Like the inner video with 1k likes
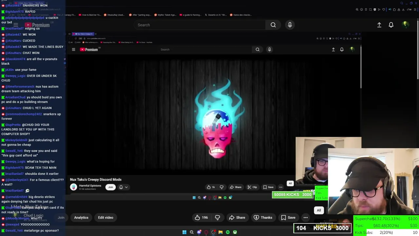Image resolution: width=419 pixels, height=236 pixels. click(210, 187)
